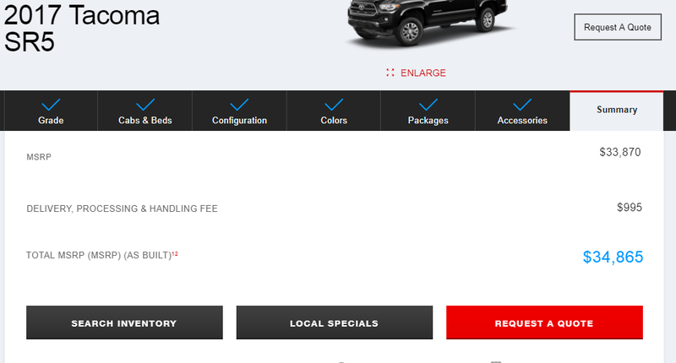Click the Enlarge expand icon
Viewport: 676px width, 363px height.
390,73
